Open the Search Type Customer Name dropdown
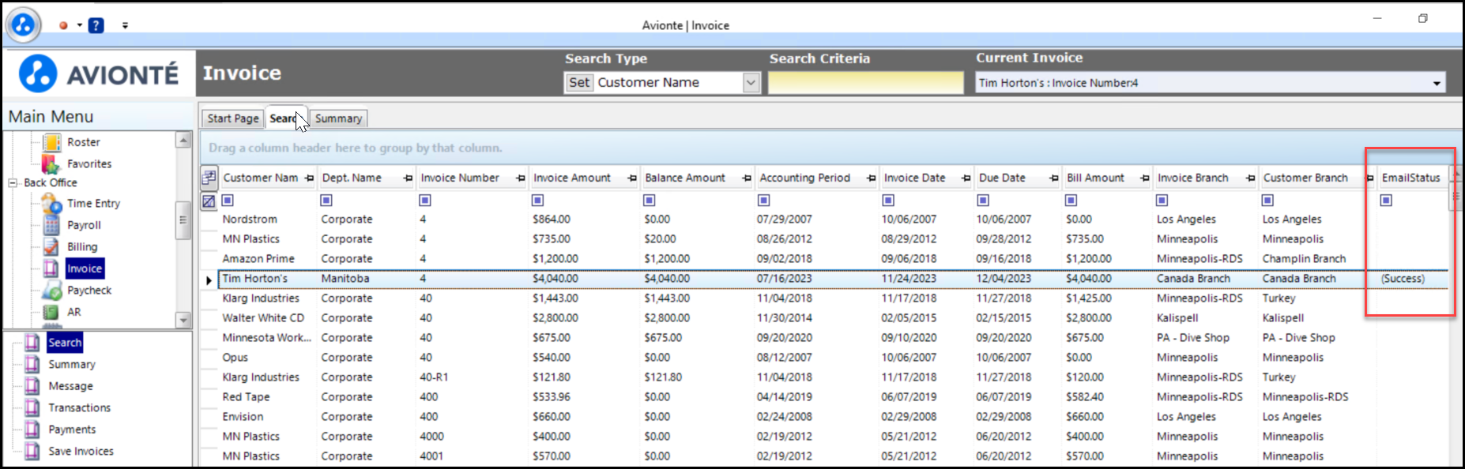This screenshot has height=469, width=1465. pos(751,83)
